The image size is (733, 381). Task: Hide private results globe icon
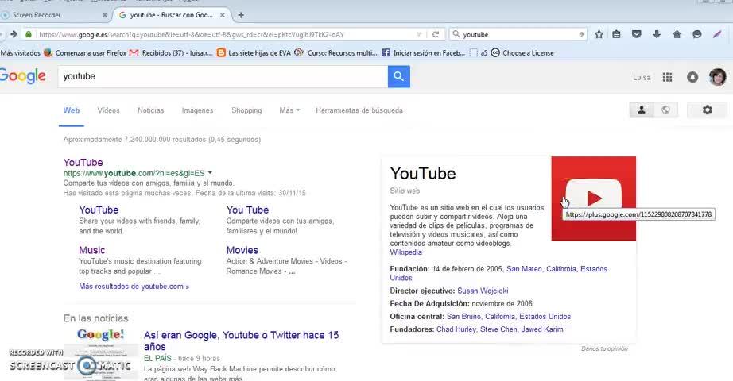click(x=665, y=110)
